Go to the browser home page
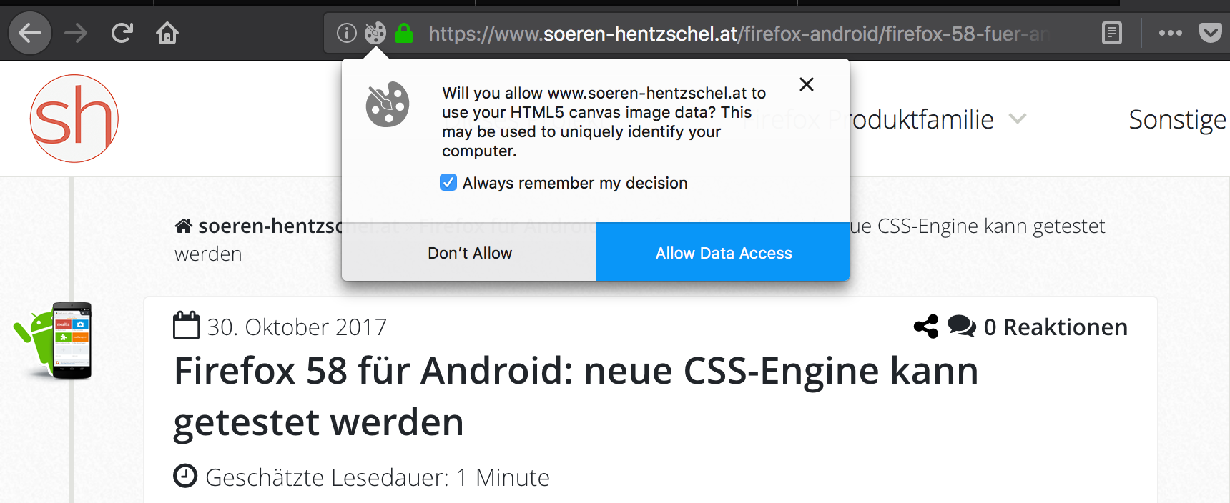1230x503 pixels. (x=167, y=33)
